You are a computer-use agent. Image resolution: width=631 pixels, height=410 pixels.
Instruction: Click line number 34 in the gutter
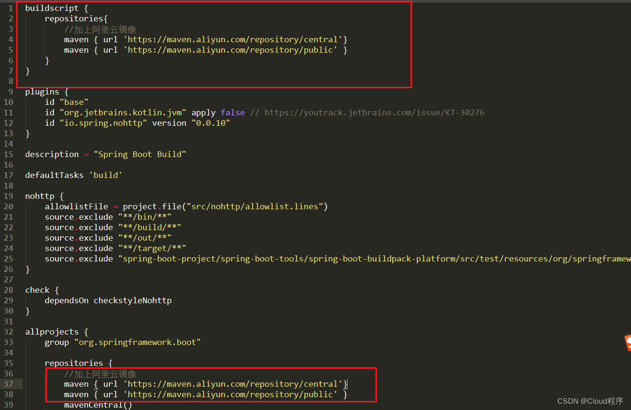pyautogui.click(x=9, y=353)
